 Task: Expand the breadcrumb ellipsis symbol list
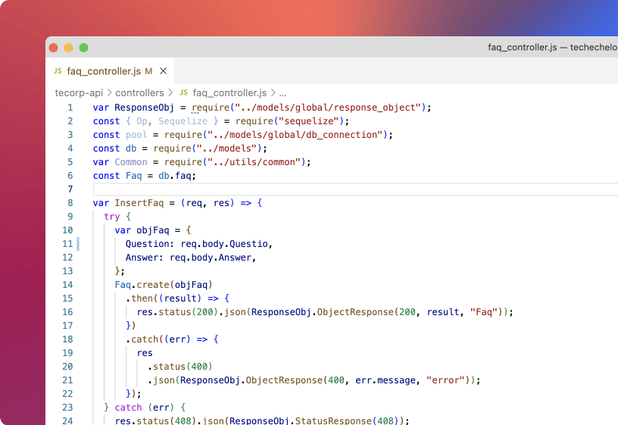(282, 93)
